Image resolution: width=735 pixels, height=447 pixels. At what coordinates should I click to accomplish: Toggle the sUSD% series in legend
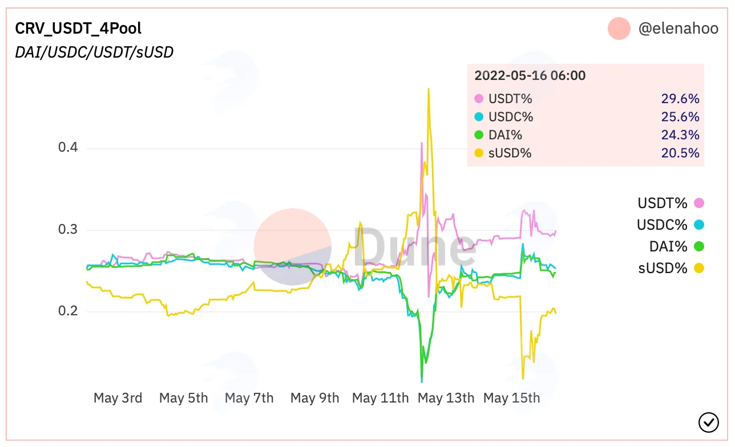click(671, 268)
